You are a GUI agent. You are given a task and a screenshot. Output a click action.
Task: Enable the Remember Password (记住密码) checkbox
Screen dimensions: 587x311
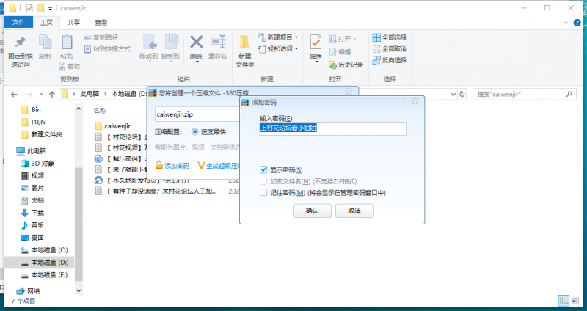[x=263, y=192]
